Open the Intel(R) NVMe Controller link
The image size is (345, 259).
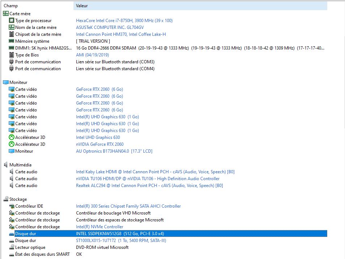tap(100, 227)
